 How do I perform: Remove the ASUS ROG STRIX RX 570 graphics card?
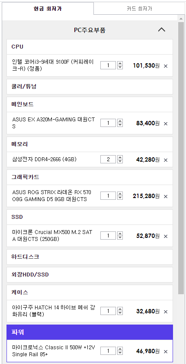click(x=166, y=196)
